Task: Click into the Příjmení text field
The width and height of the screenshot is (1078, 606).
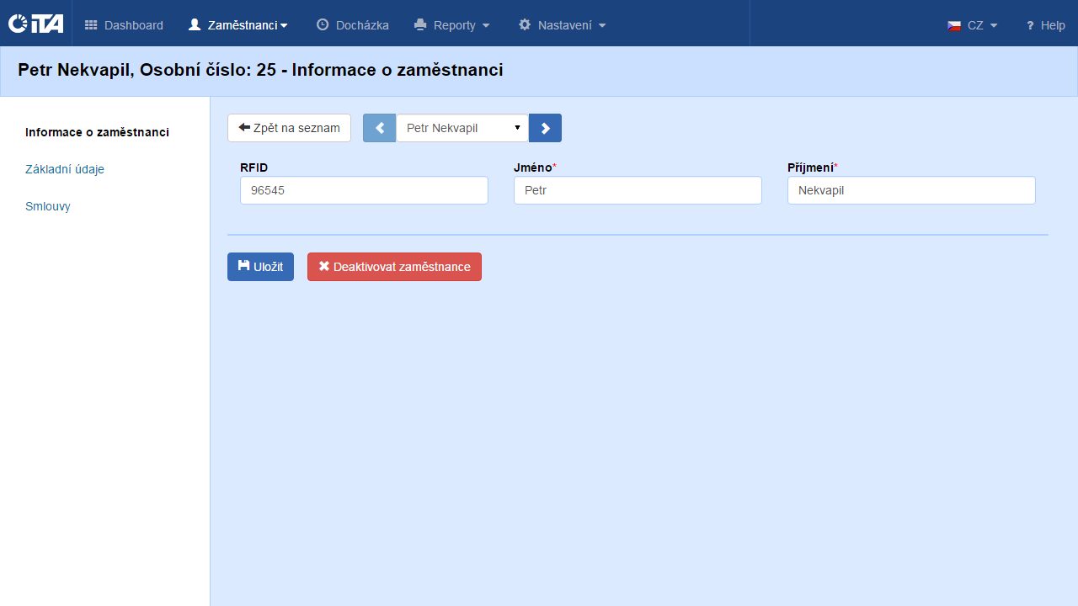Action: pyautogui.click(x=911, y=190)
